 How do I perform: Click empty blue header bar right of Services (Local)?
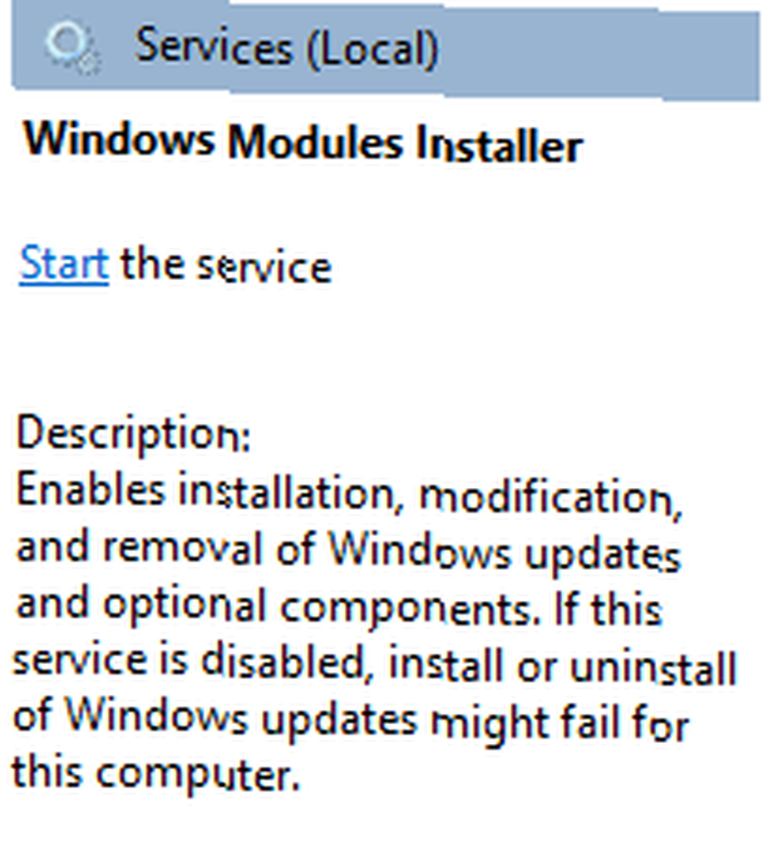(599, 53)
